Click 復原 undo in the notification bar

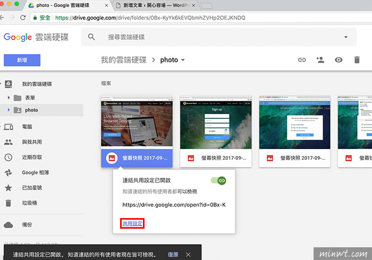pos(173,255)
